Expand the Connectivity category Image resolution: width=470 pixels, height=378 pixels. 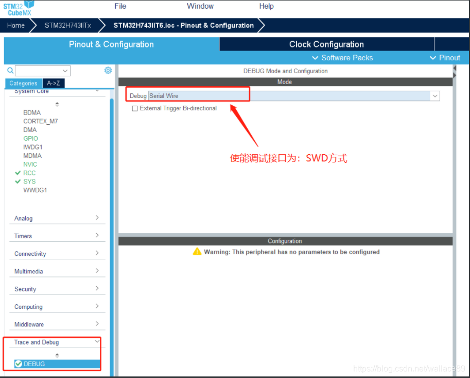[97, 253]
